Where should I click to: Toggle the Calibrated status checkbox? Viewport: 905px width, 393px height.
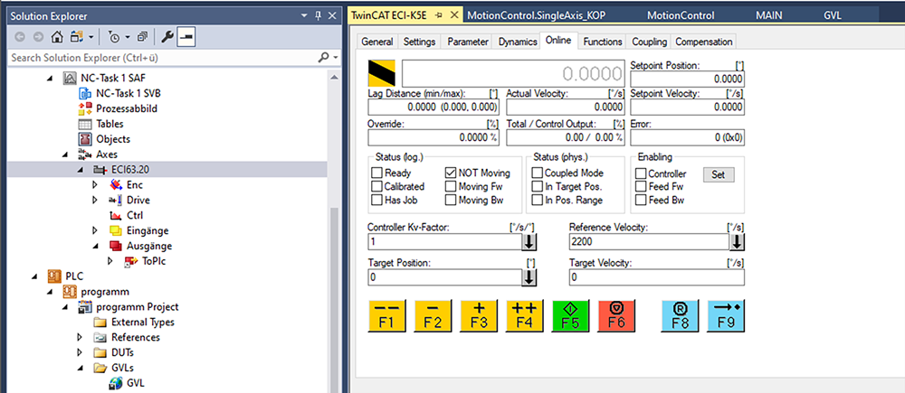(x=377, y=187)
